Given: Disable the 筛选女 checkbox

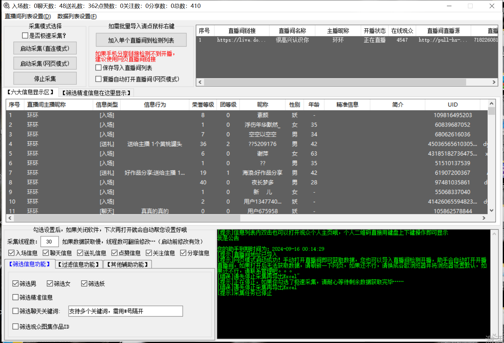Looking at the screenshot, I should coord(50,284).
